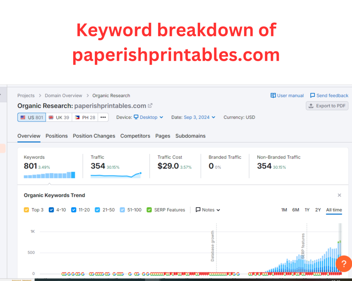
Task: Expand the Notes dropdown
Action: click(x=208, y=210)
